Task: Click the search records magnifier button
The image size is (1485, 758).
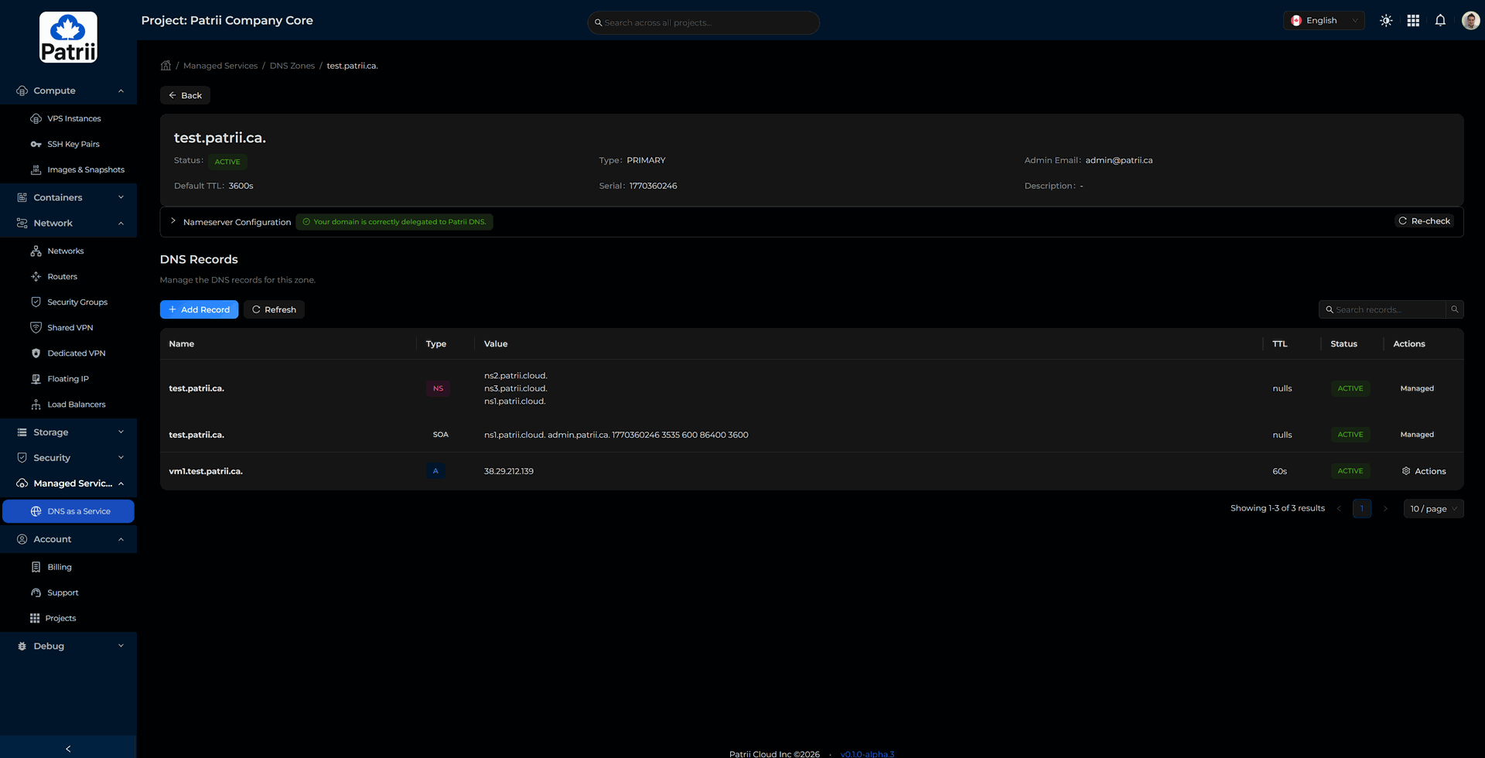Action: tap(1454, 309)
